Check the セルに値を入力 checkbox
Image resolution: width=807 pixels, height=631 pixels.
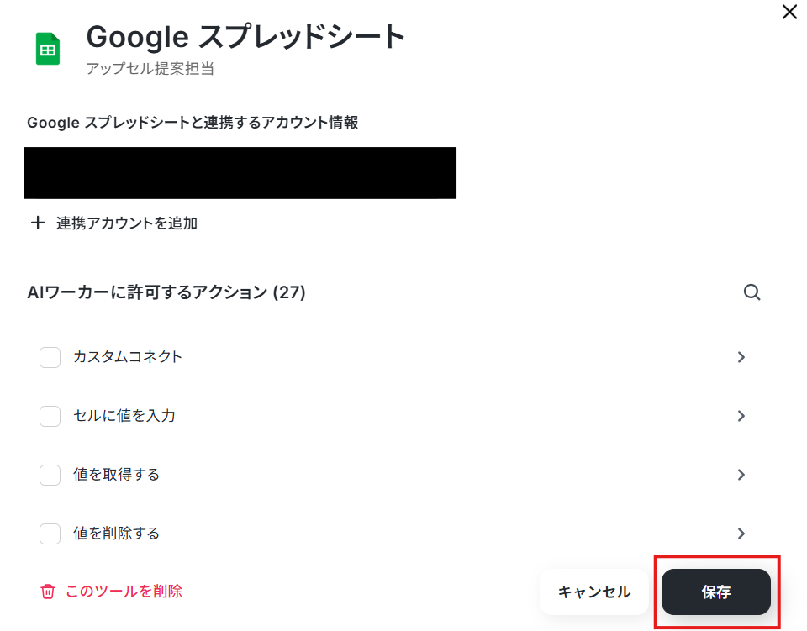[x=50, y=416]
